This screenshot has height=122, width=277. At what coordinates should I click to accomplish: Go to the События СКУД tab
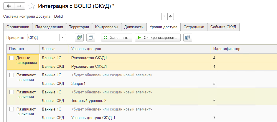click(x=223, y=27)
